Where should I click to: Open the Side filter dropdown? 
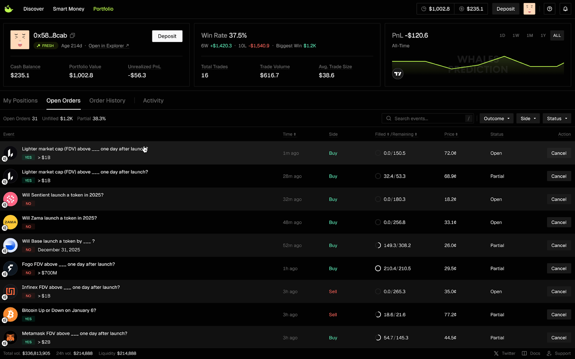pos(528,119)
